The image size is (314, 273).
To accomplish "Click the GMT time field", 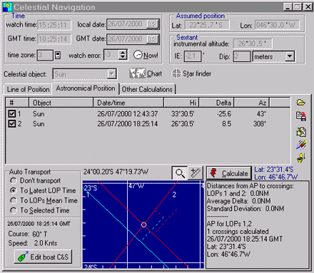I will (x=54, y=39).
